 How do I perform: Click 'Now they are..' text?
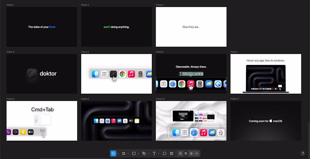tap(191, 27)
